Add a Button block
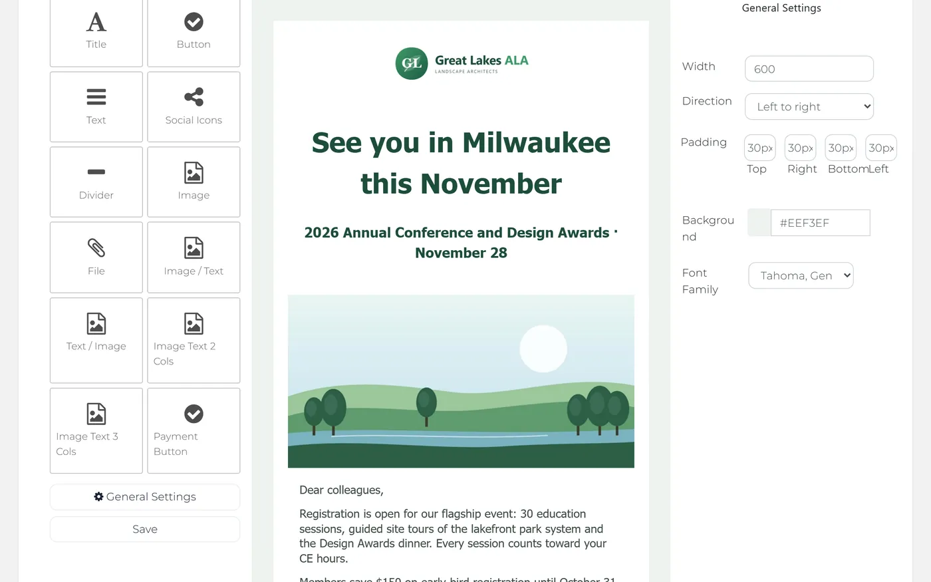The image size is (931, 582). pos(194,31)
